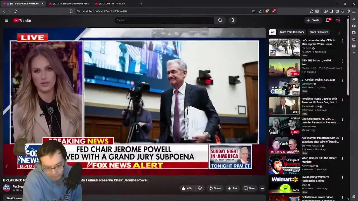This screenshot has width=358, height=201.
Task: Open the Brave Shields lion icon
Action: (267, 11)
